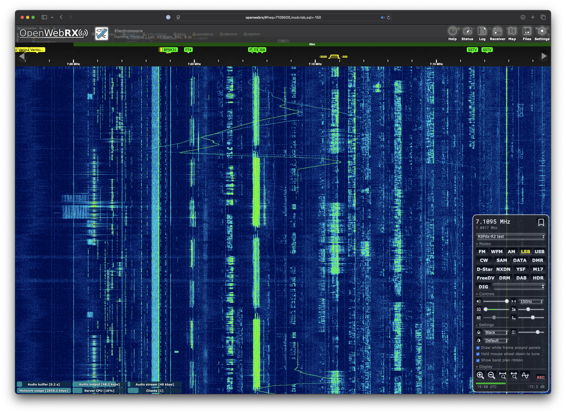Image resolution: width=566 pixels, height=414 pixels.
Task: Zoom out the waterfall with magnifier minus
Action: (x=491, y=375)
